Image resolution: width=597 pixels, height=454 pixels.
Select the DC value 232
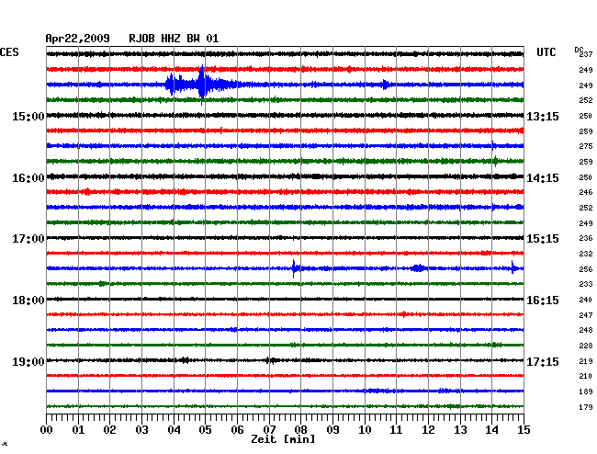tap(586, 254)
